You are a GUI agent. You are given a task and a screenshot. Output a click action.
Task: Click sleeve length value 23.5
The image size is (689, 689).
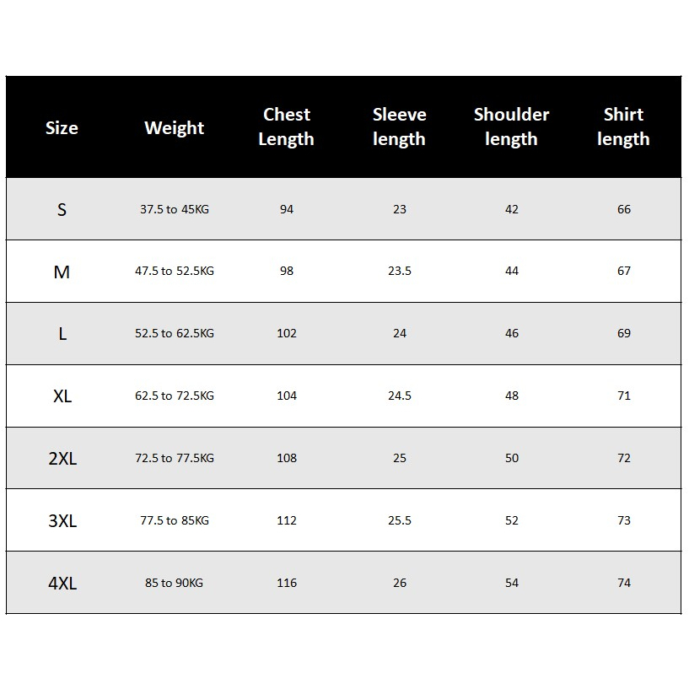[x=400, y=271]
